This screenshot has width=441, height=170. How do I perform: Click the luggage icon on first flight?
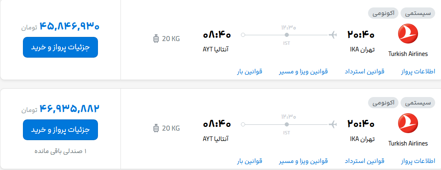click(x=156, y=39)
